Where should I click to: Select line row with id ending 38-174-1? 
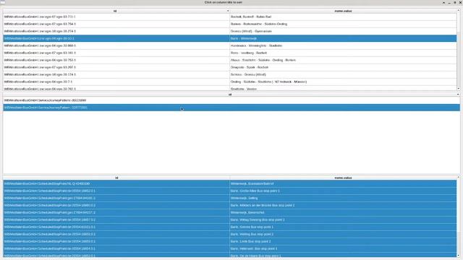(230, 74)
